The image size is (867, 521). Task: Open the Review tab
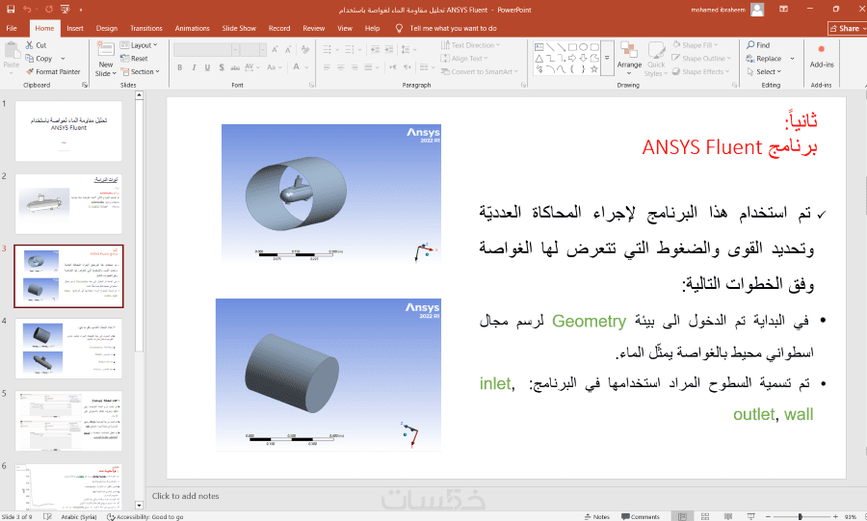pyautogui.click(x=313, y=28)
